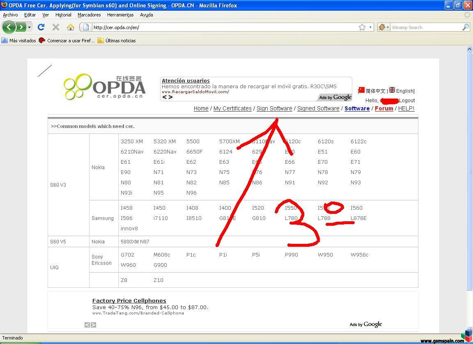Viewport: 473px width, 344px height.
Task: Select the G900 Sony Ericsson model text
Action: 160,265
